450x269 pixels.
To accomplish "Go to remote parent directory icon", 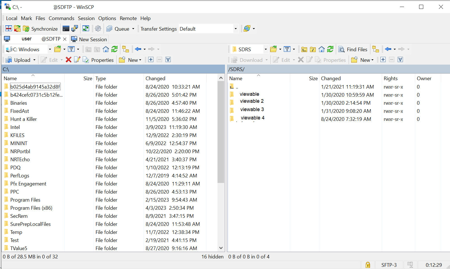I will click(304, 50).
